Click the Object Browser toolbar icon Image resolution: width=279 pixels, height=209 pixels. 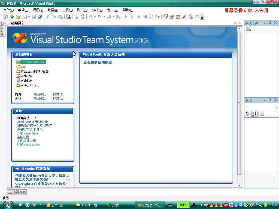[x=178, y=17]
